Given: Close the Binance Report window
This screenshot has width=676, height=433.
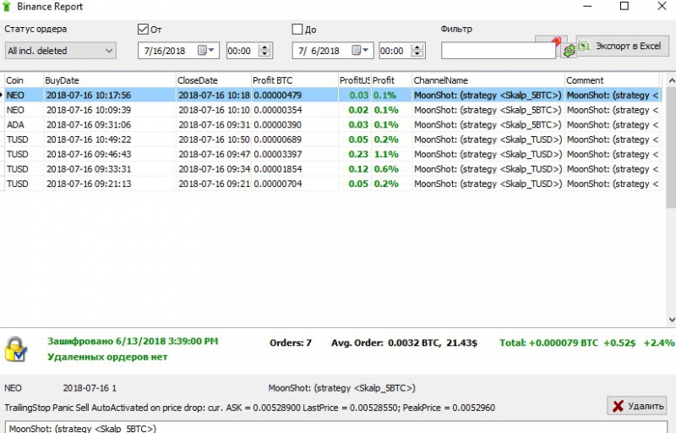Looking at the screenshot, I should pyautogui.click(x=662, y=6).
